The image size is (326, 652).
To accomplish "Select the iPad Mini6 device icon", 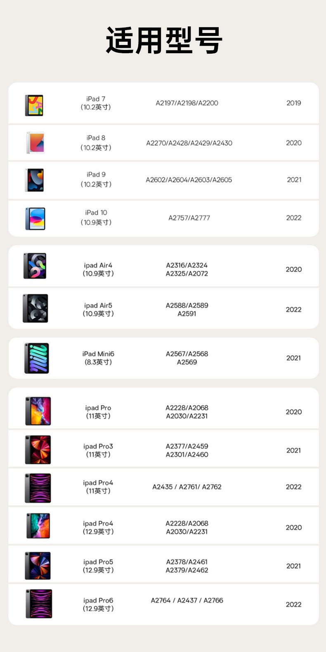I will pyautogui.click(x=37, y=358).
